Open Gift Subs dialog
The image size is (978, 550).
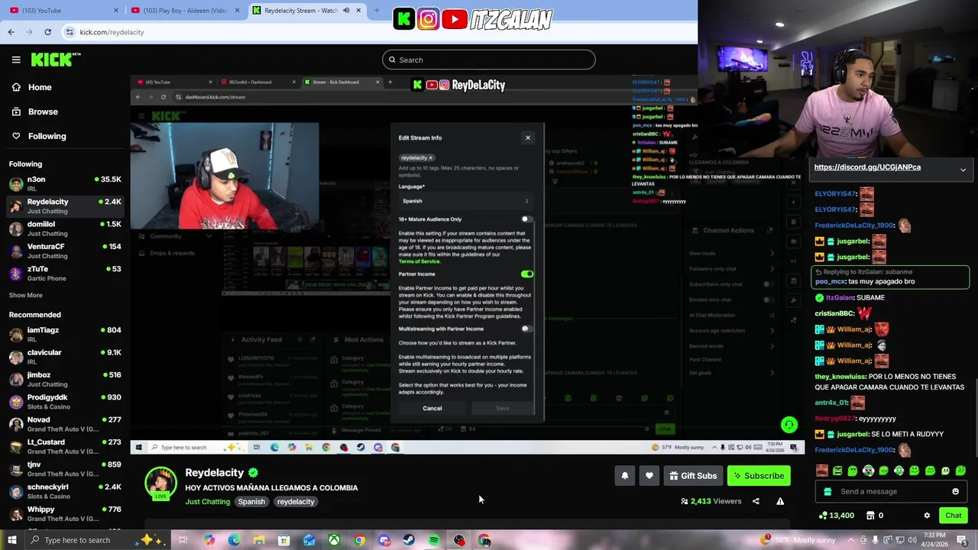click(x=693, y=476)
